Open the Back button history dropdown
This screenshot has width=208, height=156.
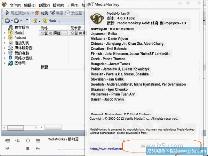(12, 21)
